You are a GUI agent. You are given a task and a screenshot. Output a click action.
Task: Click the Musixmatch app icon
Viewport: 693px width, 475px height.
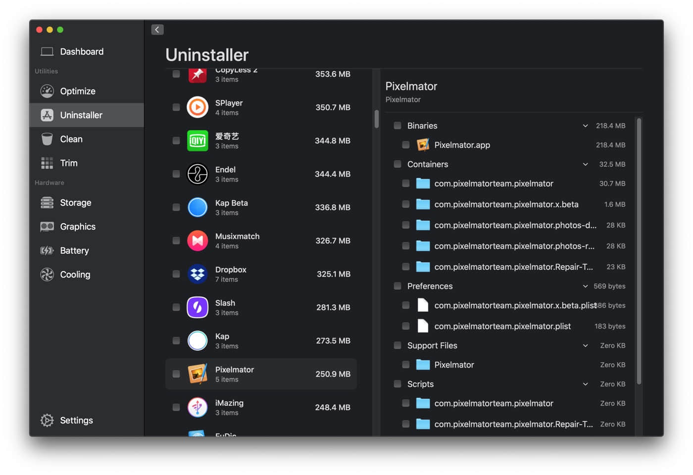tap(198, 240)
